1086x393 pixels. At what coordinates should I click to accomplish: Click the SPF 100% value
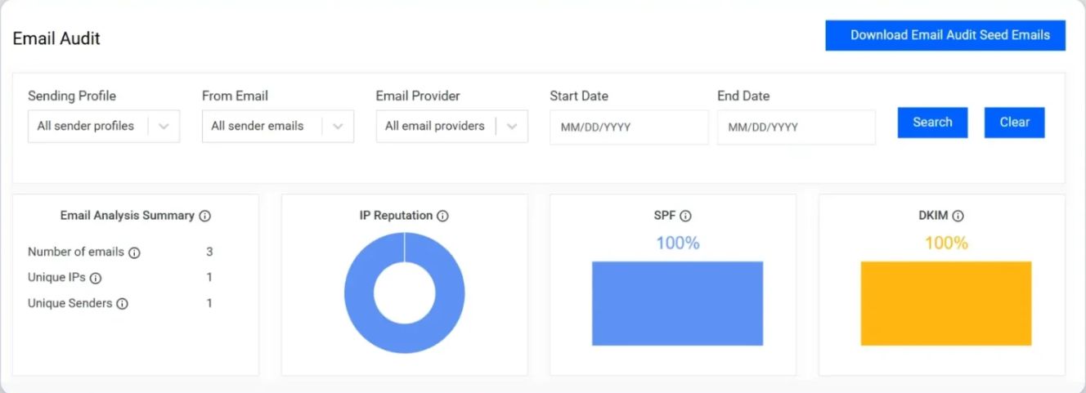tap(677, 243)
